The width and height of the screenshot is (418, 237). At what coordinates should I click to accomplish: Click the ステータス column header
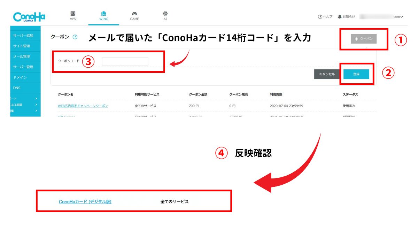(x=350, y=94)
